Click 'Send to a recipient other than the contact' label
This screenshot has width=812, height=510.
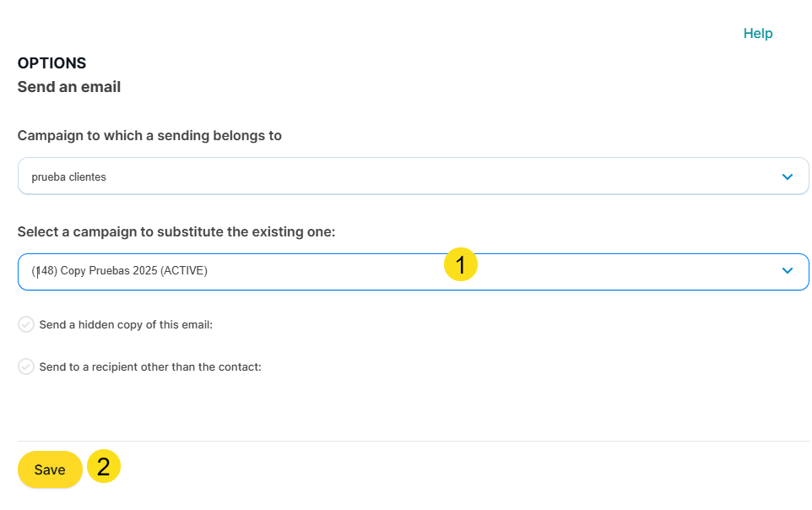150,366
